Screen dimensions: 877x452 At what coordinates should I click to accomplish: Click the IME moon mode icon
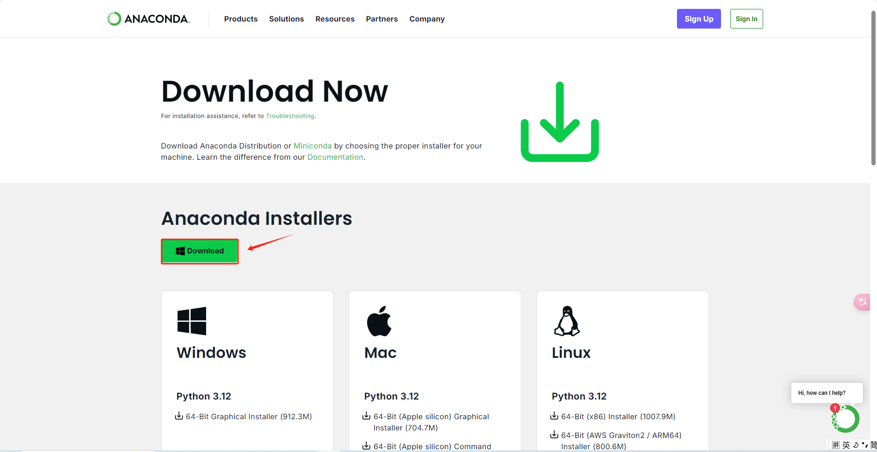856,445
